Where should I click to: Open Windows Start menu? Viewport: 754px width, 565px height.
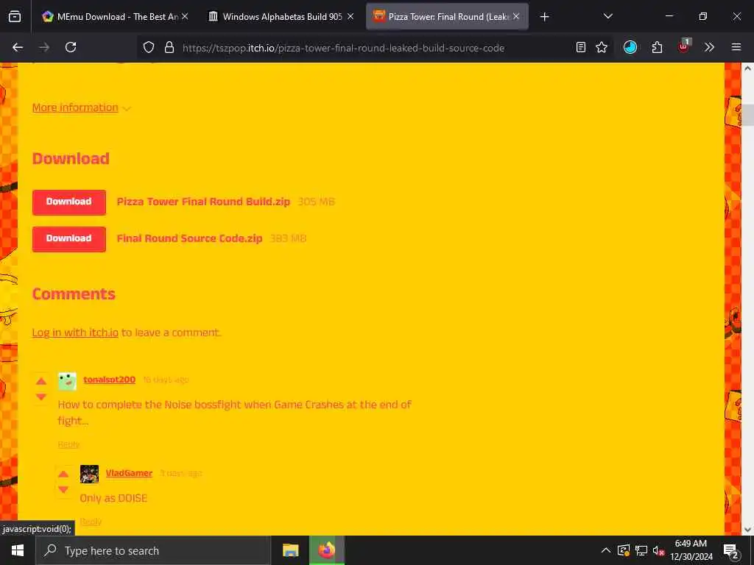[18, 550]
